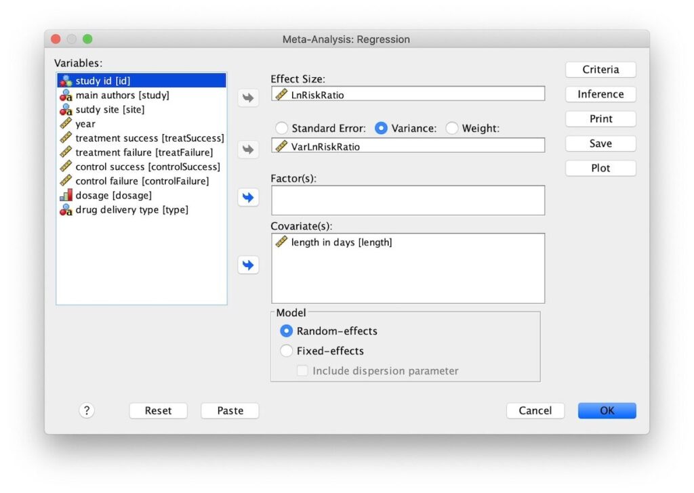Open help with the question mark button
The height and width of the screenshot is (493, 694).
tap(87, 411)
